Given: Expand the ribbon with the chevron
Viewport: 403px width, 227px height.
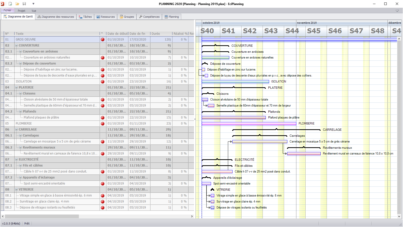Looking at the screenshot, I should pos(397,11).
